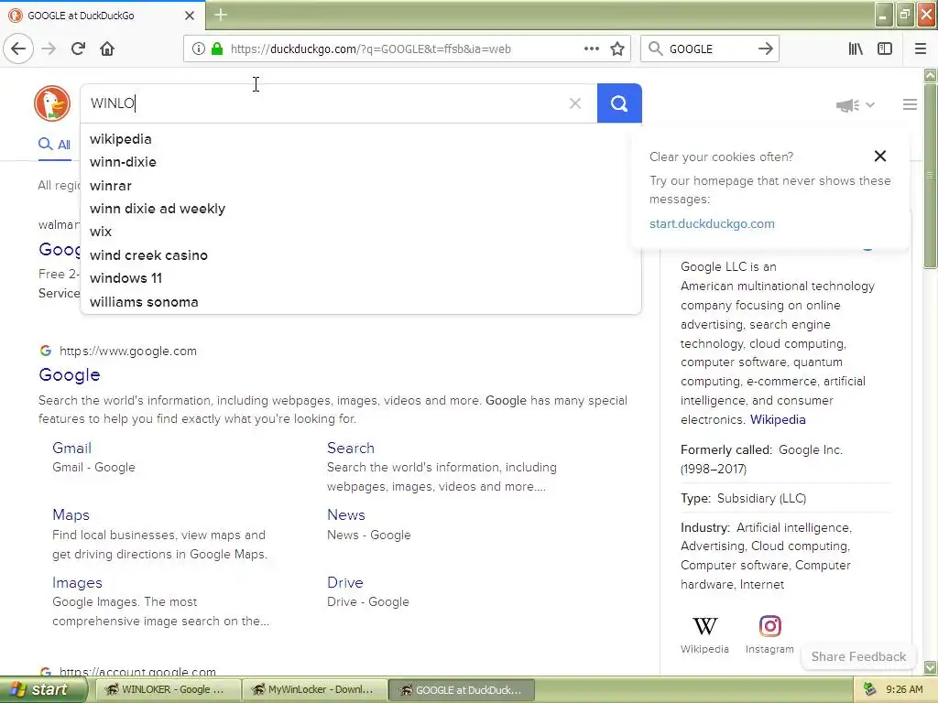Select the 'wikipedia' suggestion

click(361, 139)
